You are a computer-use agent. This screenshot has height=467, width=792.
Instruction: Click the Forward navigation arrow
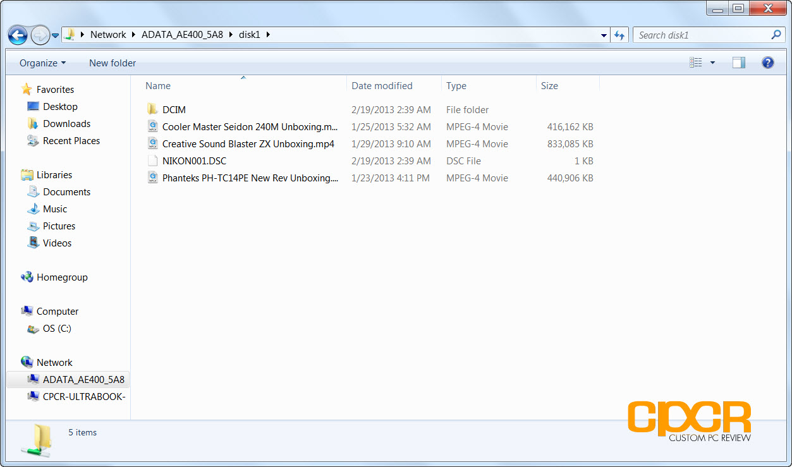[x=39, y=35]
